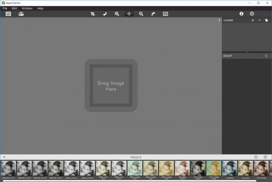Click the remove preset circle icon

coord(265,157)
